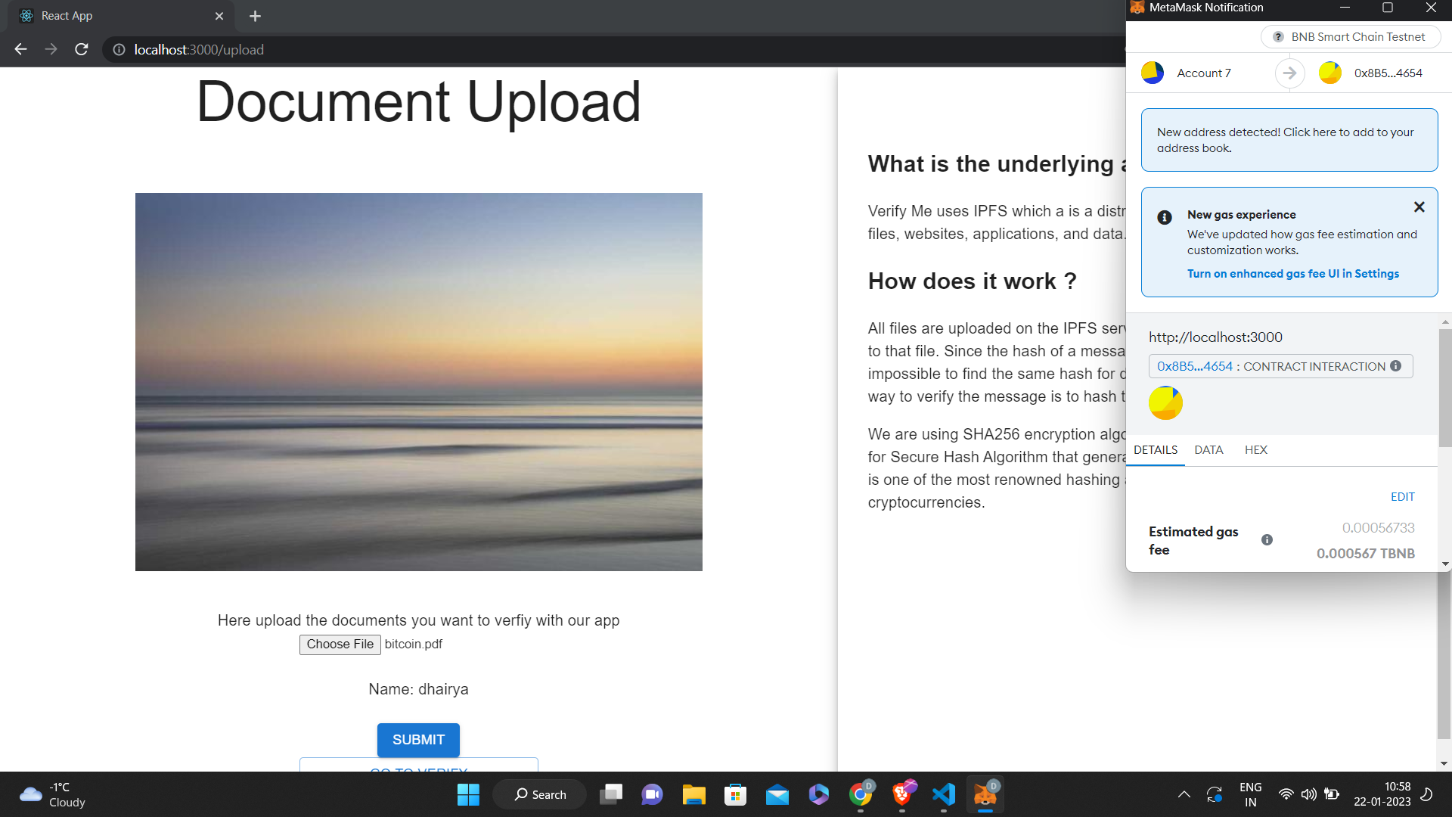Click Choose File button
1452x817 pixels.
[340, 645]
